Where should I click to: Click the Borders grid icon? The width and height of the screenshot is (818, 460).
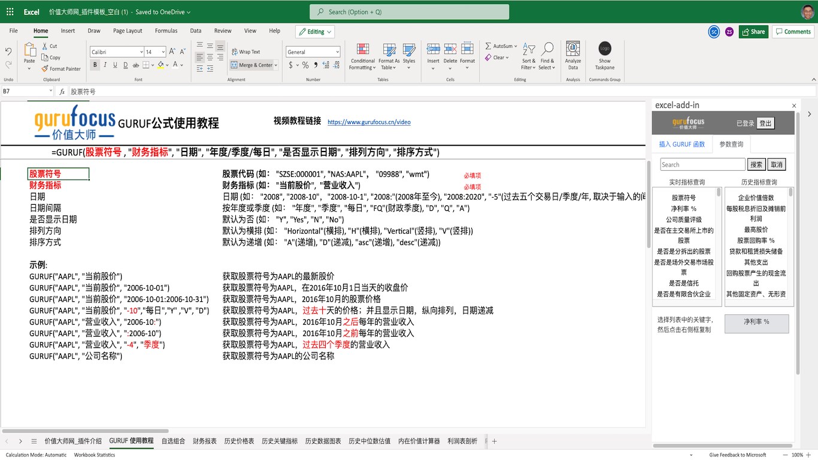click(147, 65)
